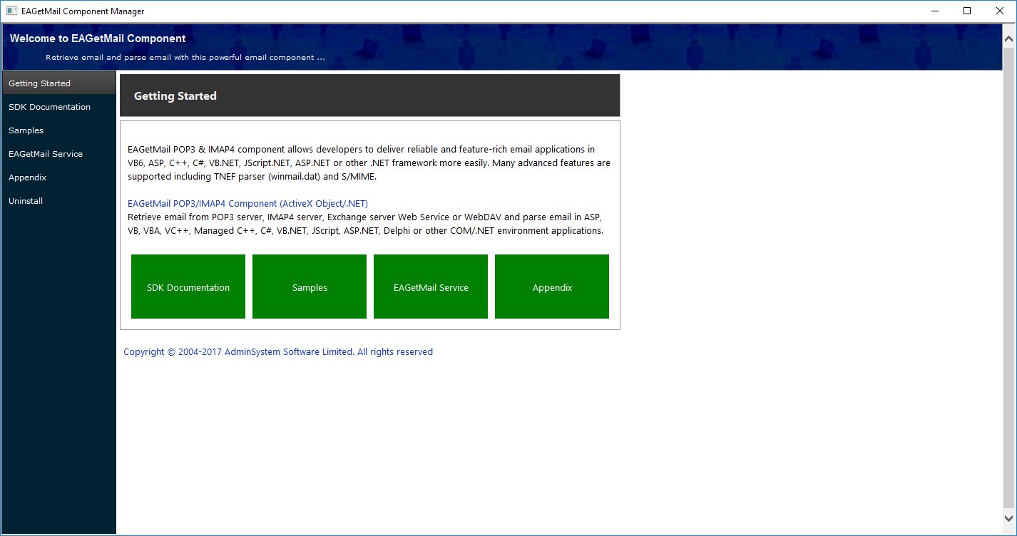Go to Samples in the left menu
Image resolution: width=1017 pixels, height=536 pixels.
point(58,130)
